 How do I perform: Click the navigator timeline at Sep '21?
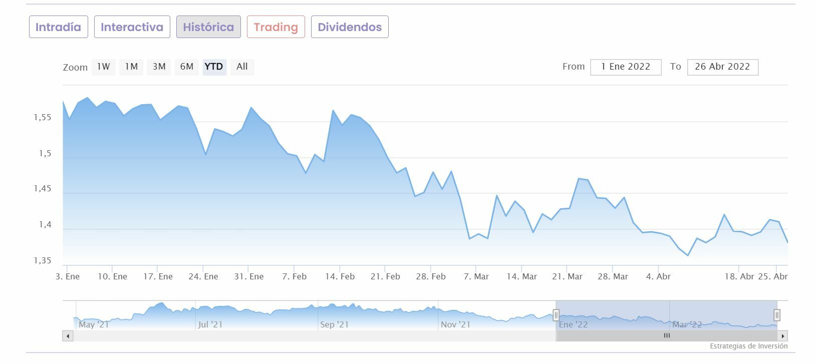click(334, 324)
